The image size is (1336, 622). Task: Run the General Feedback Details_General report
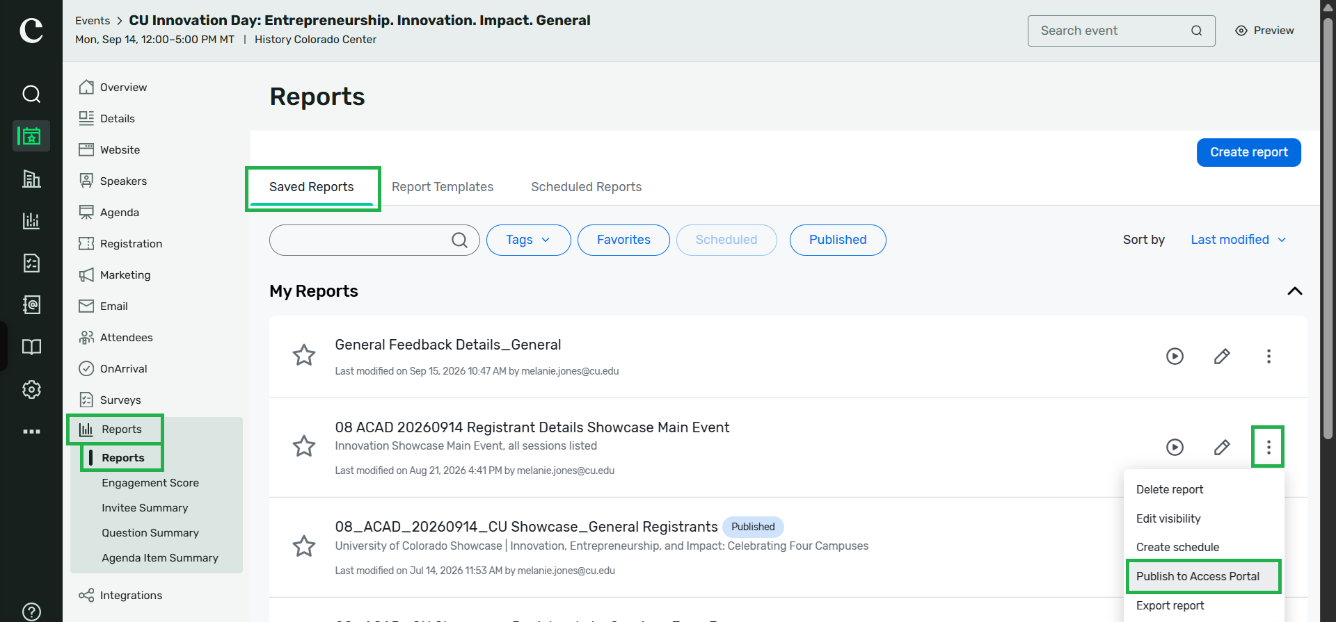(1175, 357)
